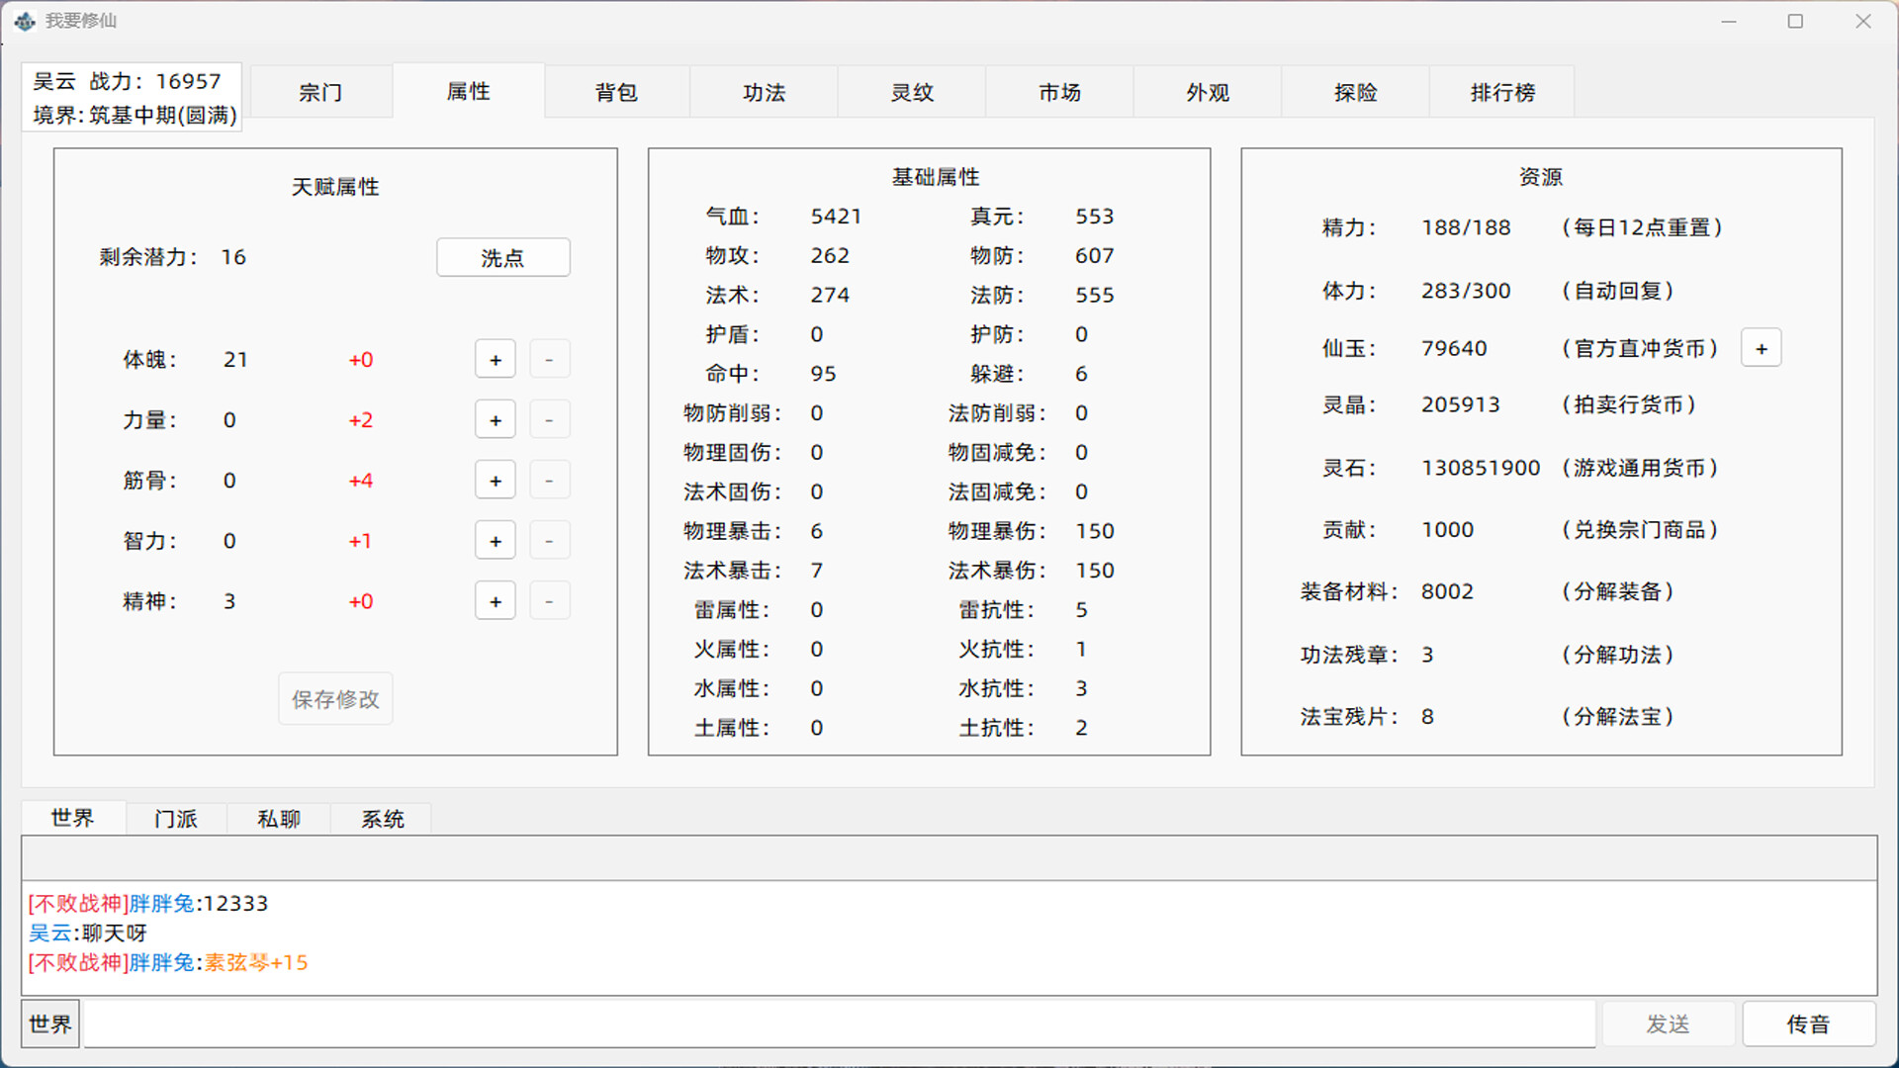This screenshot has height=1068, width=1899.
Task: Switch to the 功法 techniques tab
Action: click(764, 91)
